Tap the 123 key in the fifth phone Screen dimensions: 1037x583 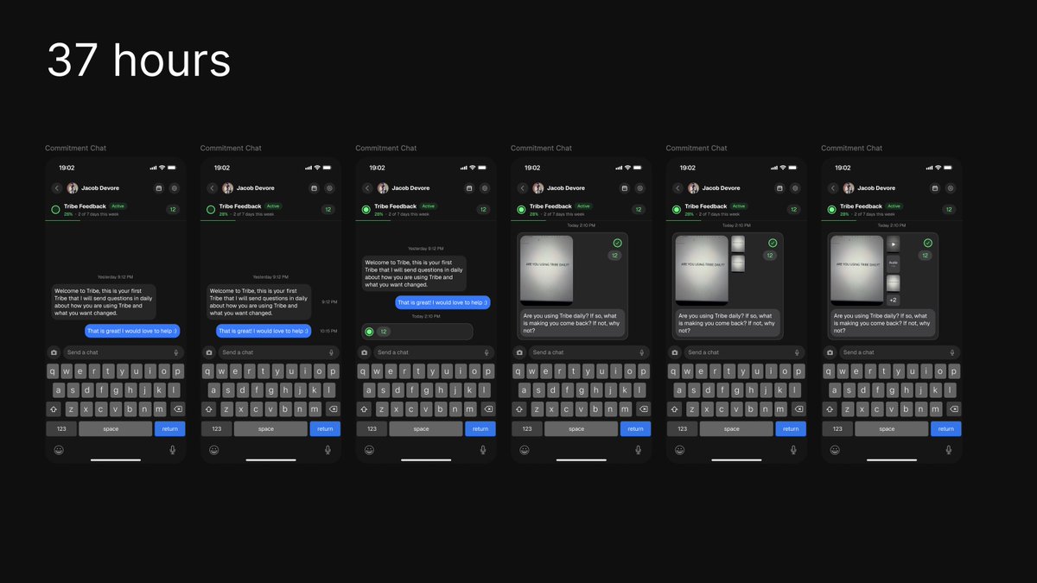682,428
